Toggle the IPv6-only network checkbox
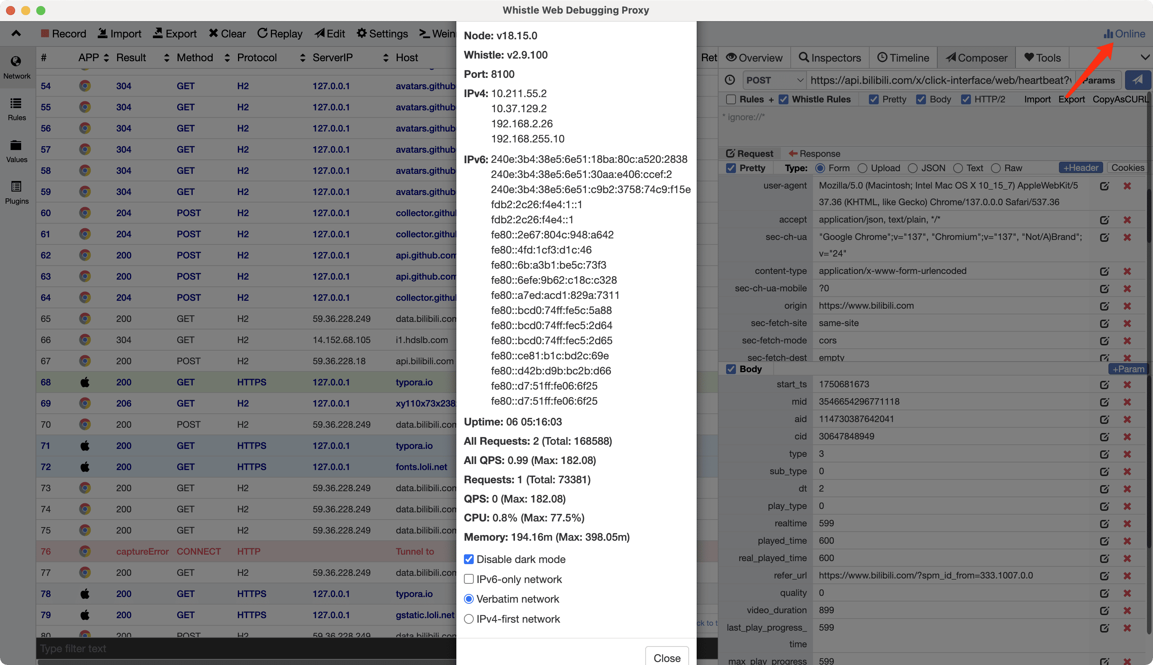This screenshot has width=1153, height=665. pyautogui.click(x=468, y=579)
